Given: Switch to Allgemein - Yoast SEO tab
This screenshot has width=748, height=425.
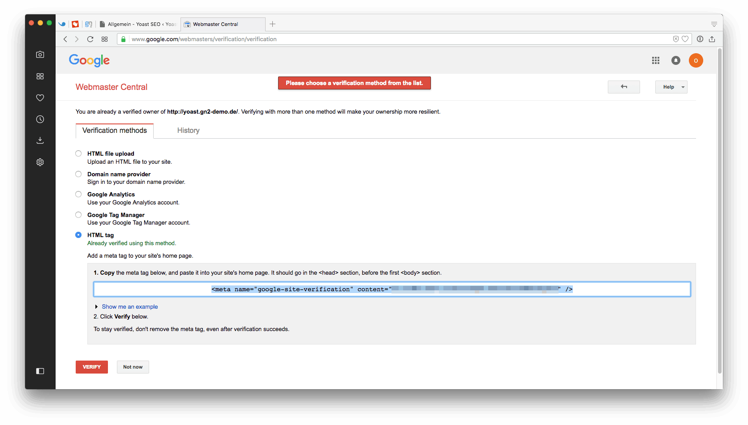Looking at the screenshot, I should pos(138,24).
